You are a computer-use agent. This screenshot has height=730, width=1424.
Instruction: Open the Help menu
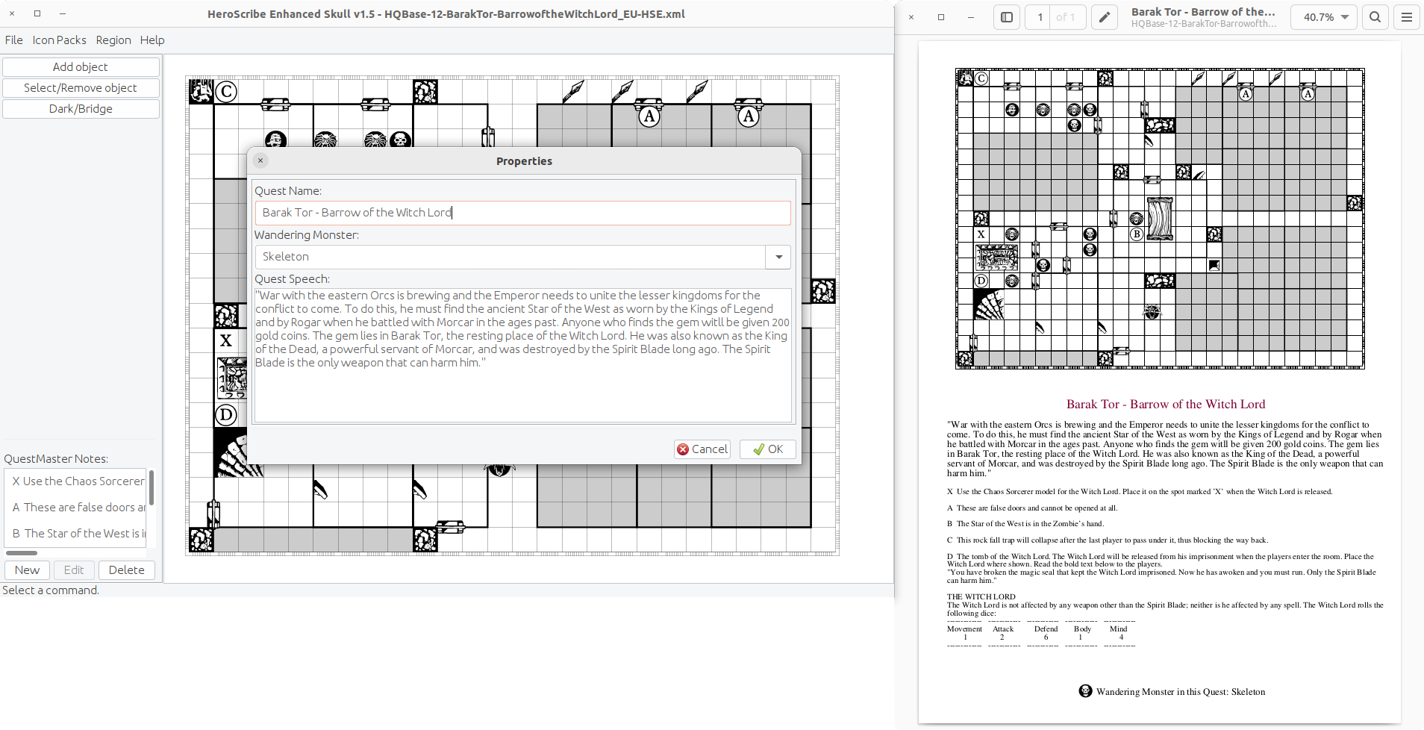[152, 40]
